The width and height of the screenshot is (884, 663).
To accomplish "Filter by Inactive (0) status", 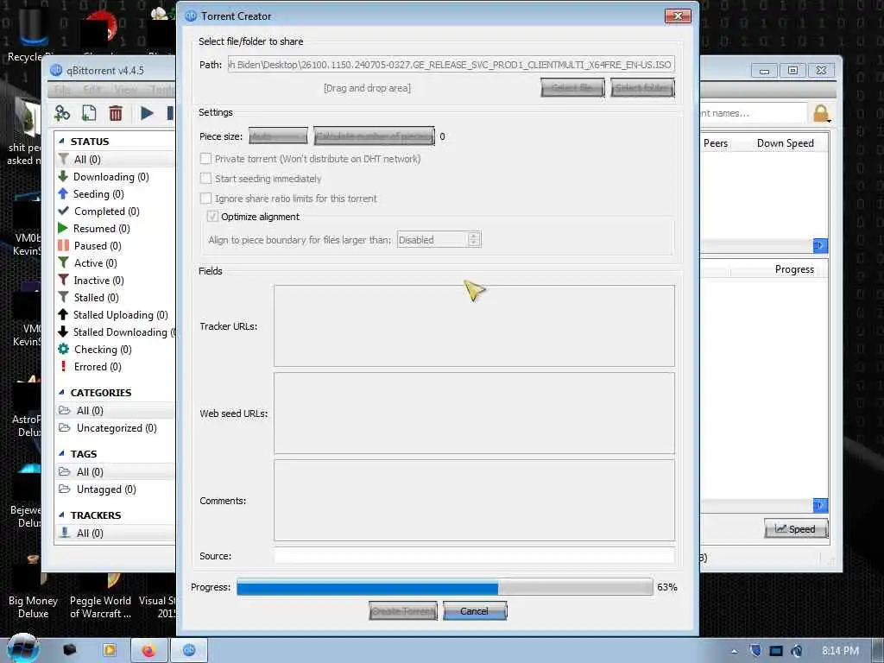I will pos(98,281).
